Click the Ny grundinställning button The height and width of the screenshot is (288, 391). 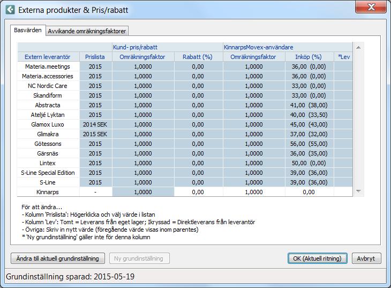point(139,259)
